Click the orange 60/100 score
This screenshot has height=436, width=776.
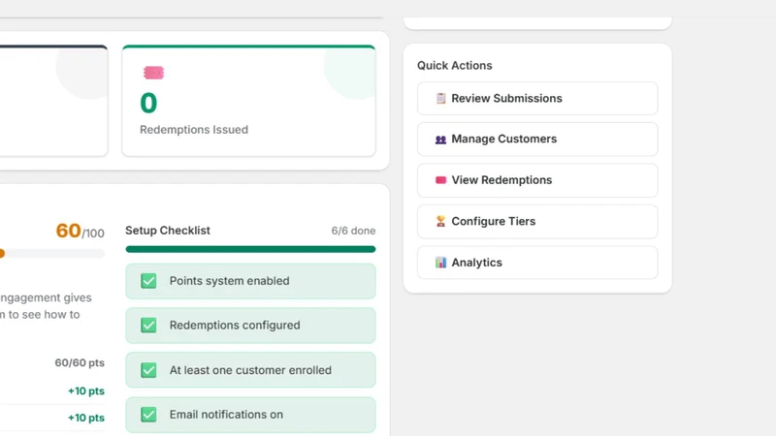pos(80,231)
